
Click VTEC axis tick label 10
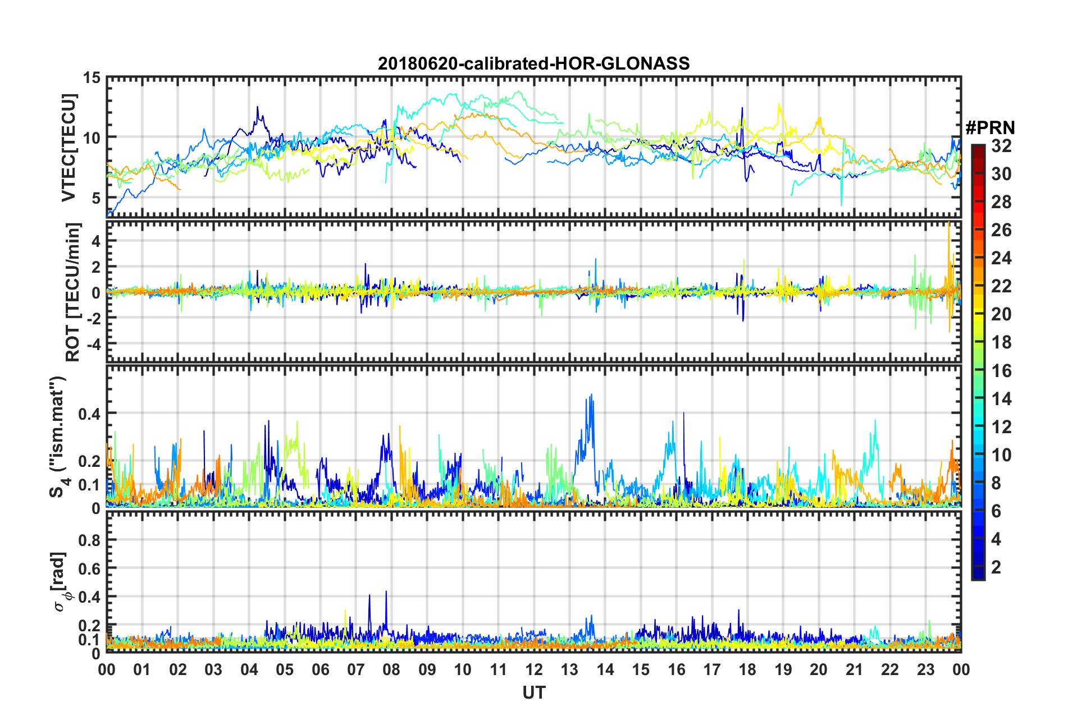tap(92, 137)
